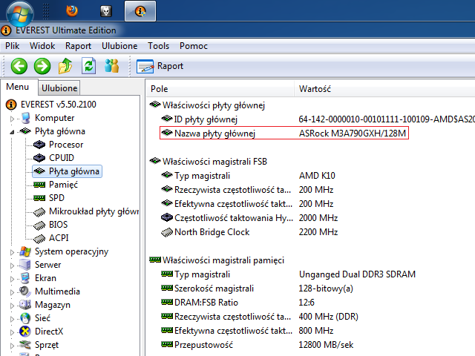Click the green Back arrow button
The width and height of the screenshot is (475, 356).
[x=19, y=66]
